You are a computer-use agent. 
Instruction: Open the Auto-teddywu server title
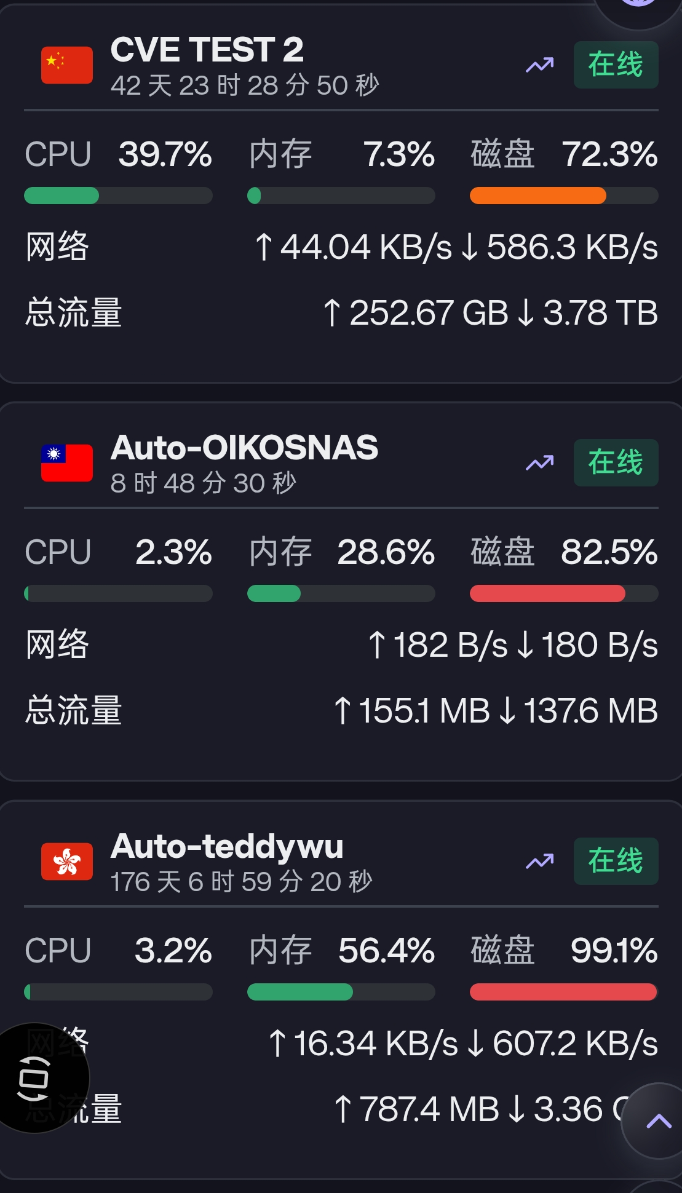point(227,846)
